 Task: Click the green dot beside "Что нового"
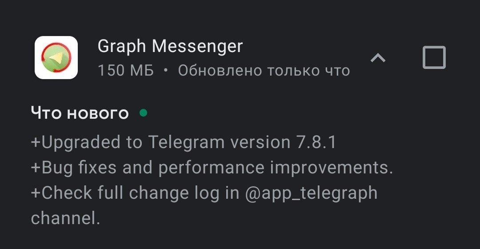tap(143, 113)
